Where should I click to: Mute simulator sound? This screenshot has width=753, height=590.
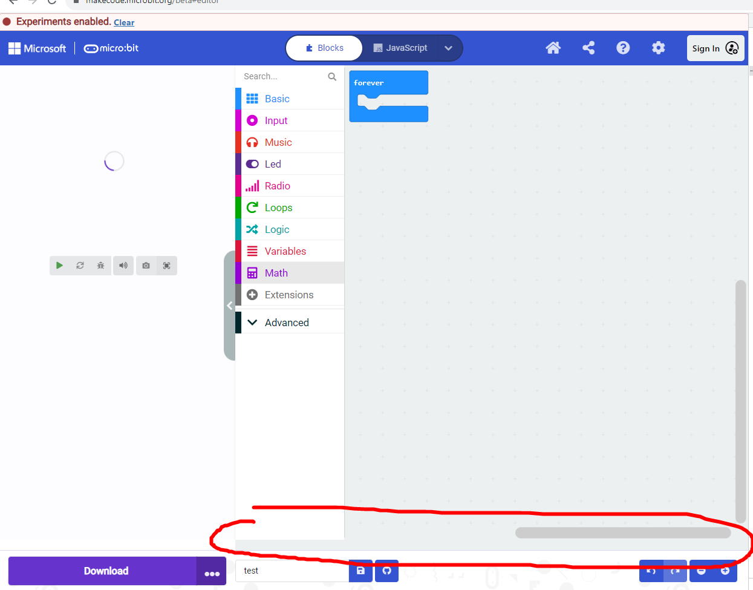[x=123, y=265]
